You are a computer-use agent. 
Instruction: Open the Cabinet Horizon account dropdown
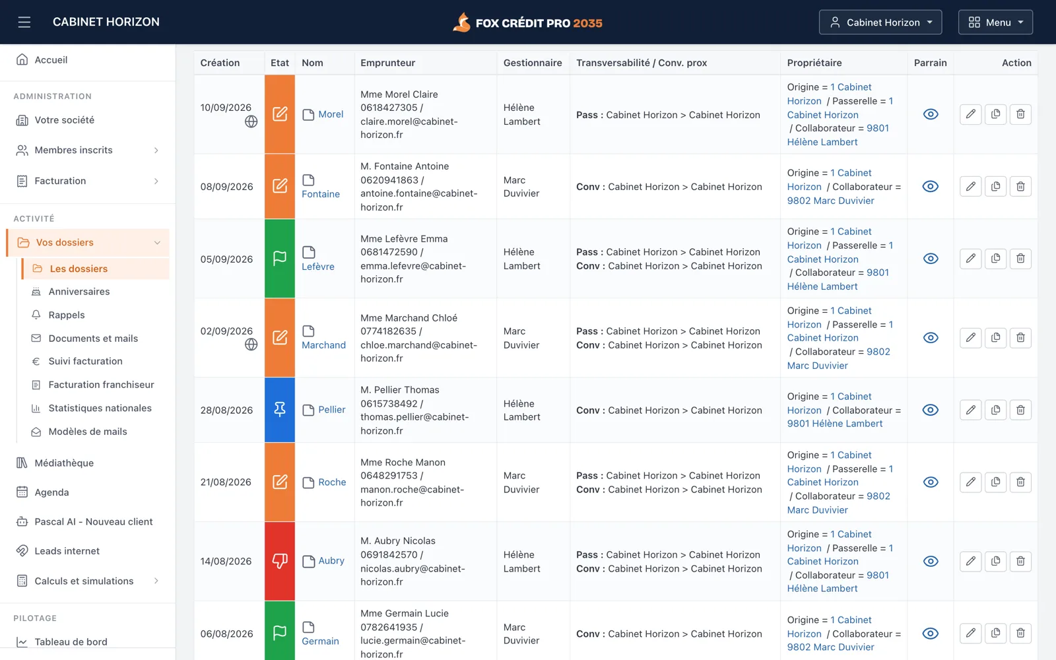click(880, 22)
